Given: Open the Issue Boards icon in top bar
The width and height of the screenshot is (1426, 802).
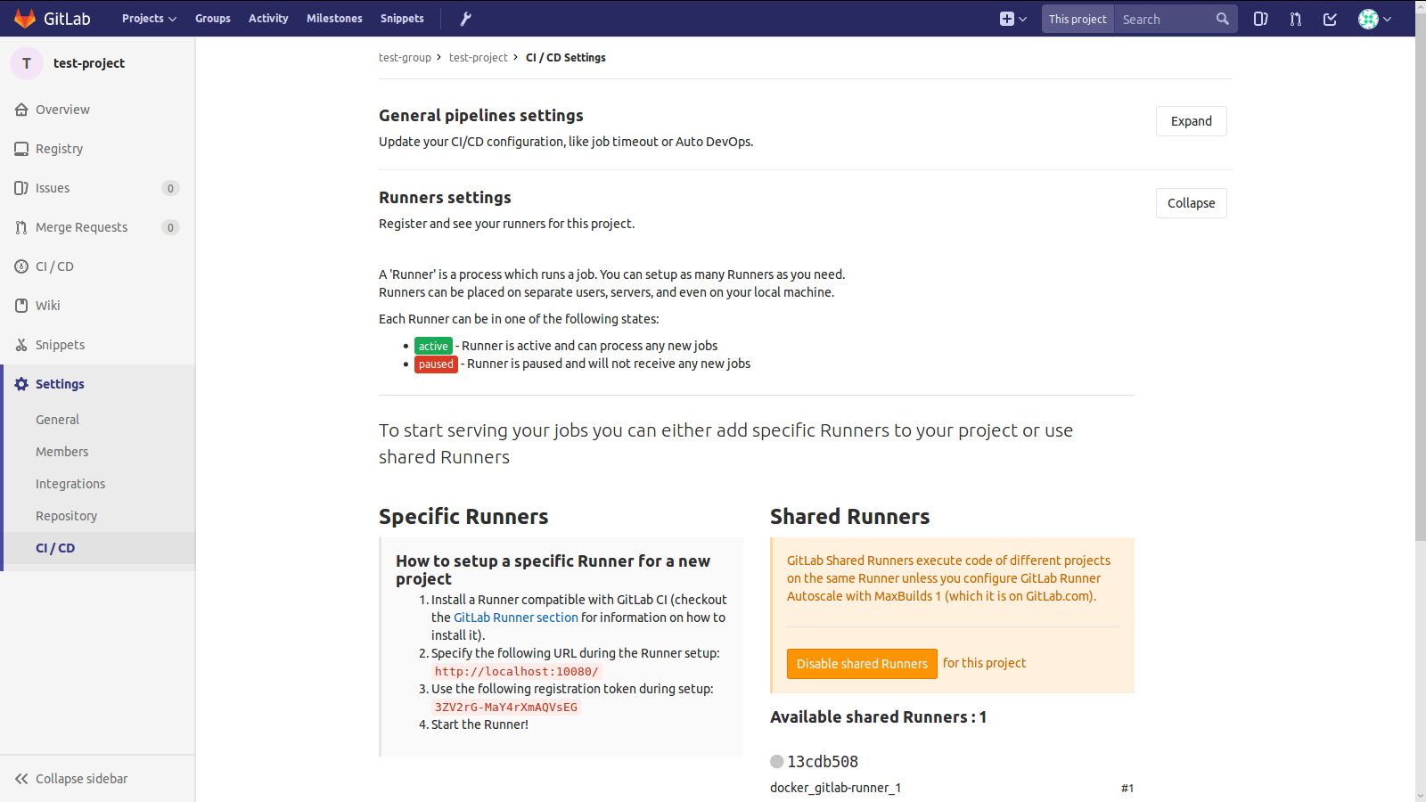Looking at the screenshot, I should click(x=1261, y=18).
